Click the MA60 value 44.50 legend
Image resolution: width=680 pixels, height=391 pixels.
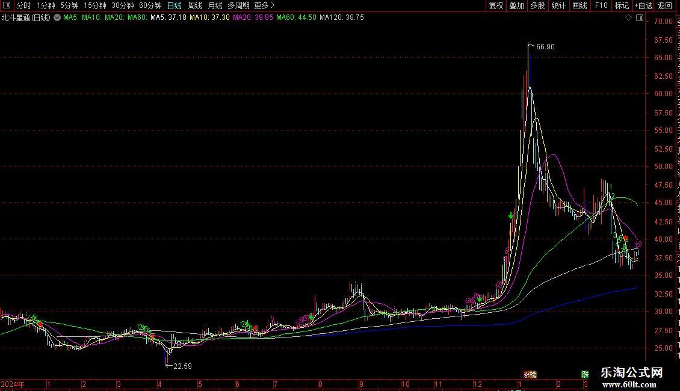(296, 18)
